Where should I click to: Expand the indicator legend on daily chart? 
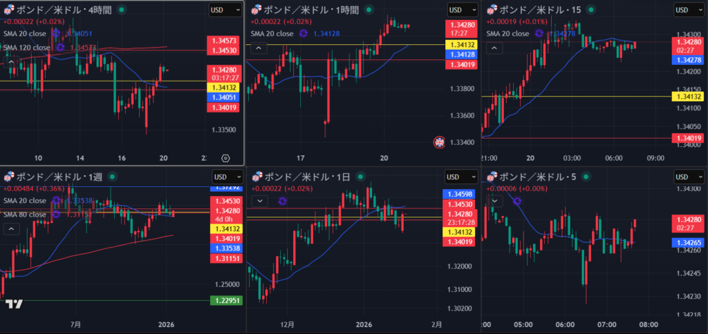pyautogui.click(x=259, y=201)
